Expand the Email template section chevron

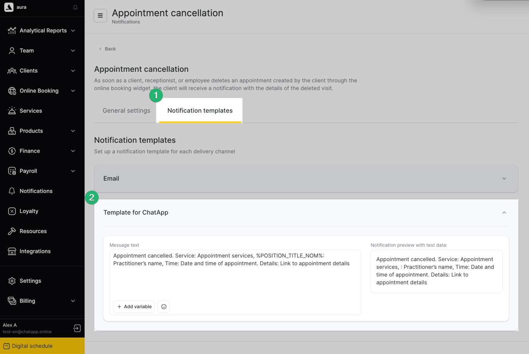[x=504, y=179]
